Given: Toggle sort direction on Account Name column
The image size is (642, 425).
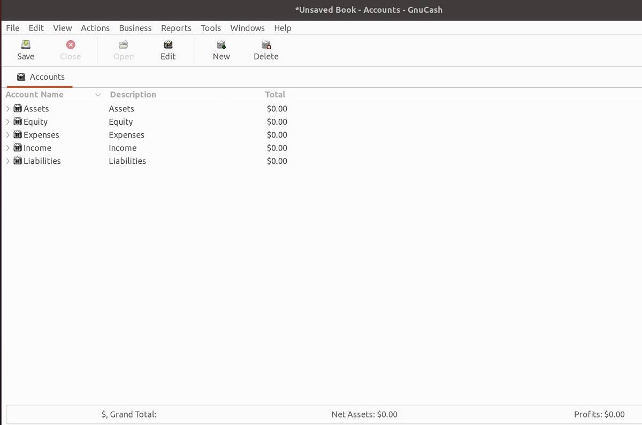Looking at the screenshot, I should coord(98,94).
